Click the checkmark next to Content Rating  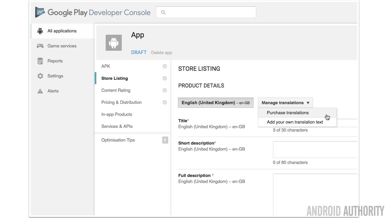[165, 90]
